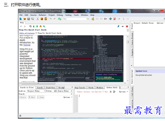This screenshot has height=121, width=165.
Task: Open the vertical Call Stack tab
Action: coord(132,92)
